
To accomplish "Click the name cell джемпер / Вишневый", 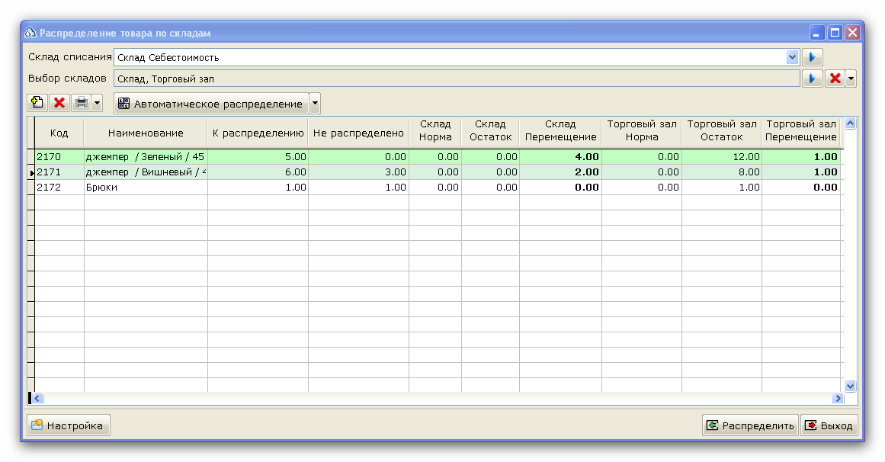I will [146, 172].
